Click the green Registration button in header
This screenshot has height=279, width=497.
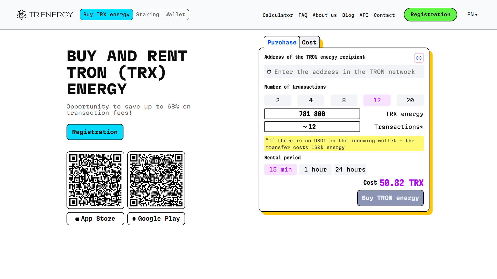[x=430, y=15]
